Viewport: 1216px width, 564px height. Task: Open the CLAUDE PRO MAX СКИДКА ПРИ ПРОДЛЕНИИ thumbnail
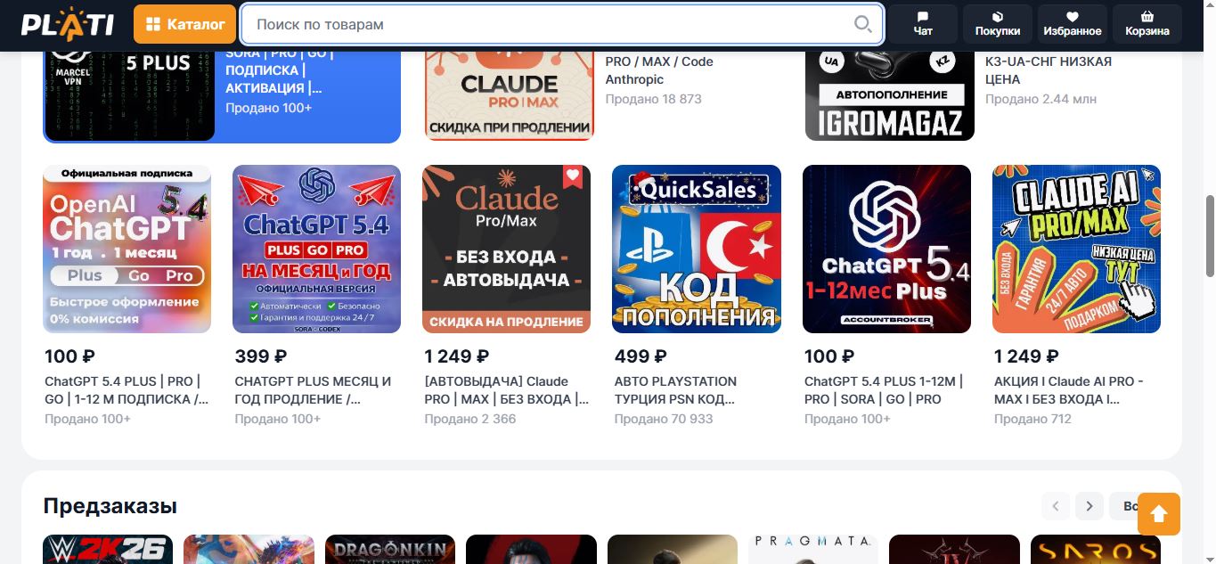[x=510, y=96]
